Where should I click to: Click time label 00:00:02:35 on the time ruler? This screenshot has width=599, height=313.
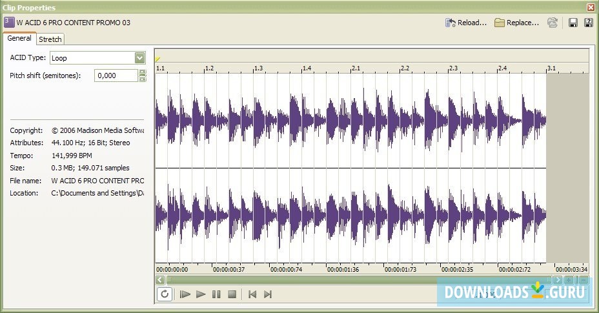coord(457,269)
